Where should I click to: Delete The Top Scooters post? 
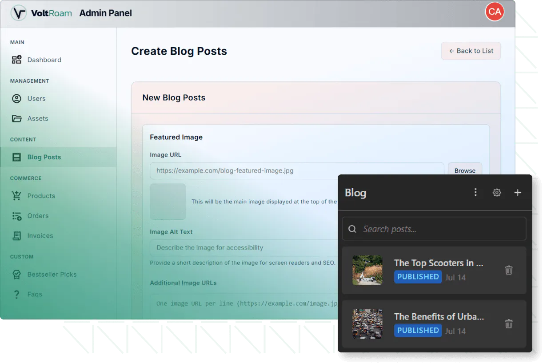pos(509,270)
